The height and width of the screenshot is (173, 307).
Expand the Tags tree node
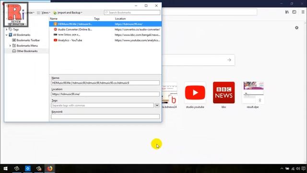[6, 29]
